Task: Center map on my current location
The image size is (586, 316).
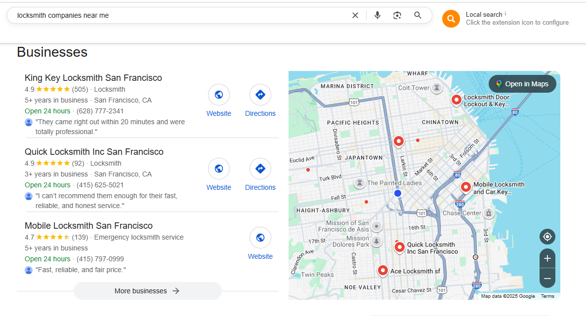Action: coord(547,237)
